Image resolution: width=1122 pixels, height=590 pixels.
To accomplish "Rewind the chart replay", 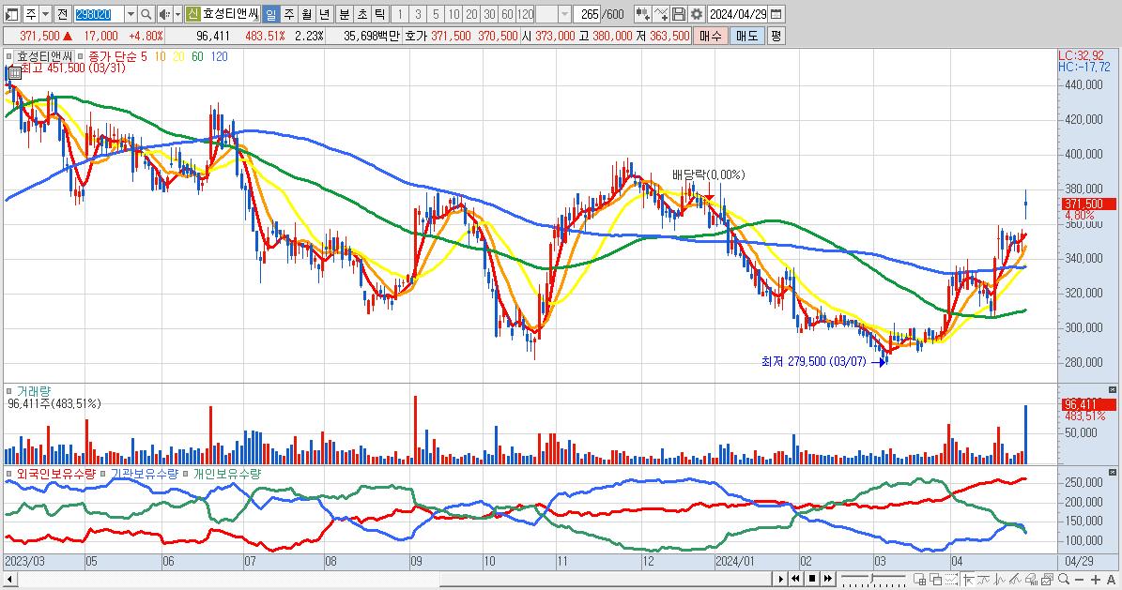I will [795, 579].
